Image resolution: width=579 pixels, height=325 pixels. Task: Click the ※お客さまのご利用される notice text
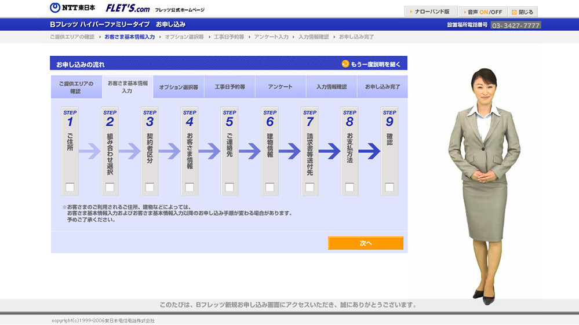[x=177, y=213]
